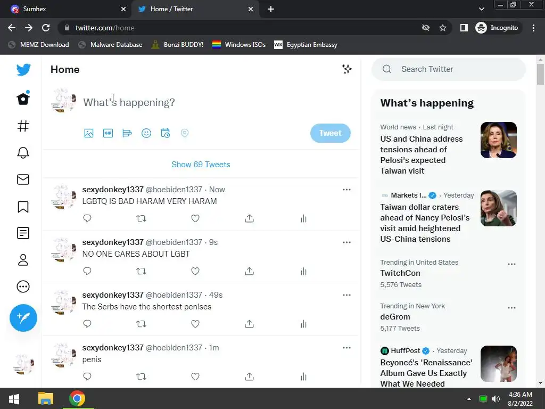Open more options for TwitchCon trend
The height and width of the screenshot is (409, 545).
511,264
